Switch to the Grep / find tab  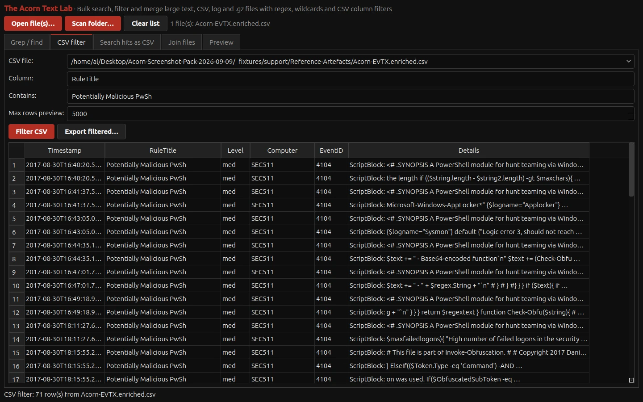pos(27,42)
